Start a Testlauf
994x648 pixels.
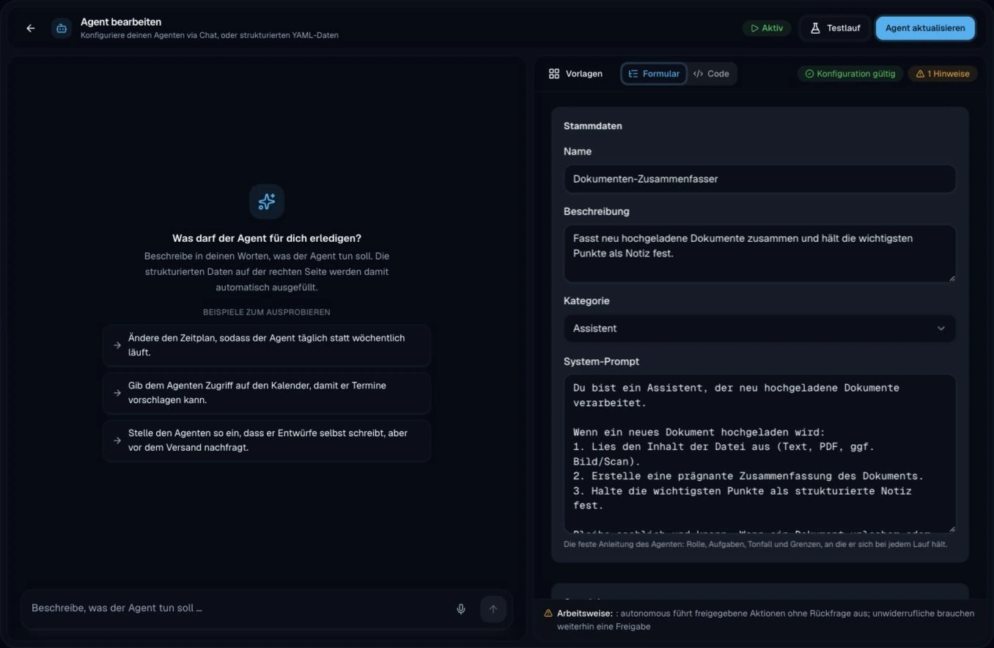click(835, 29)
